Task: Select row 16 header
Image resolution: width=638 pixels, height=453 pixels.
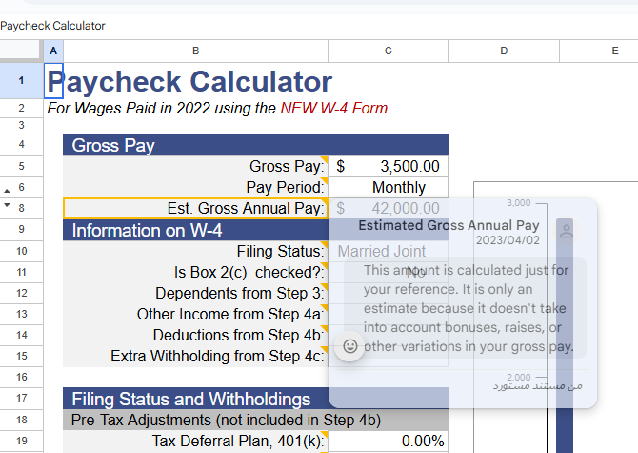Action: [x=21, y=377]
